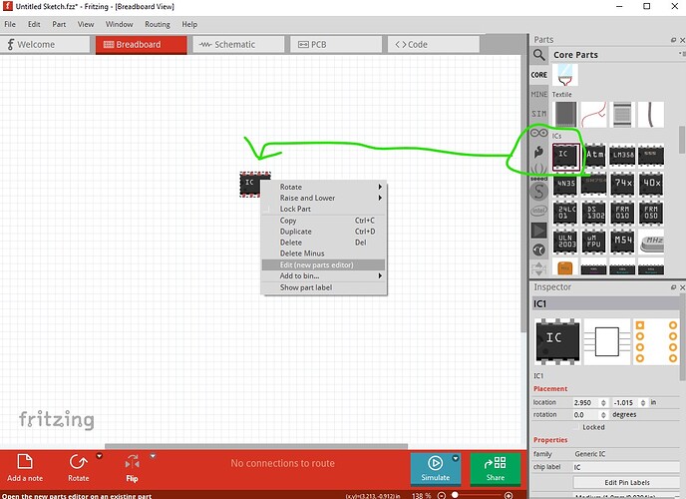686x499 pixels.
Task: Pick the Atmel chip part
Action: click(594, 156)
